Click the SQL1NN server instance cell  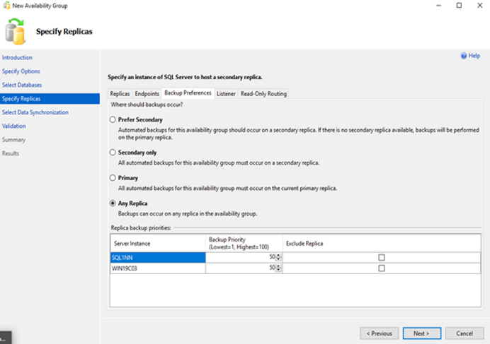[x=157, y=258]
